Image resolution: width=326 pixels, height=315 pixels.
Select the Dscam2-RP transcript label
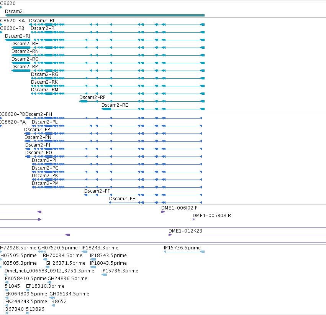(25, 67)
